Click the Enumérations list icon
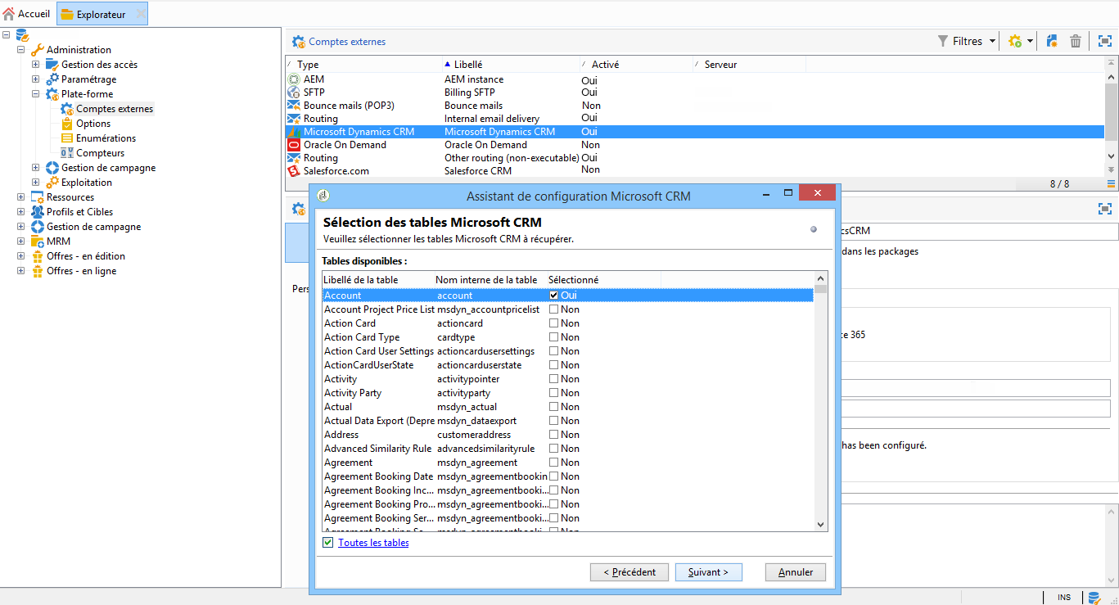Screen dimensions: 1119x605 [67, 138]
